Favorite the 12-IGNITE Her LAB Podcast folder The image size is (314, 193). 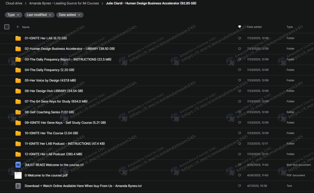240,154
